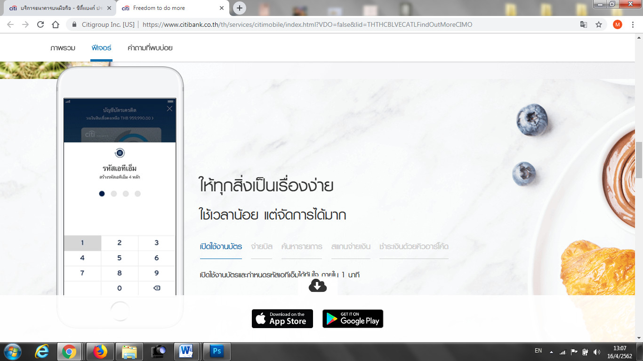Select the เปิดใช้งานบัตร feature tab
This screenshot has width=643, height=361.
221,246
